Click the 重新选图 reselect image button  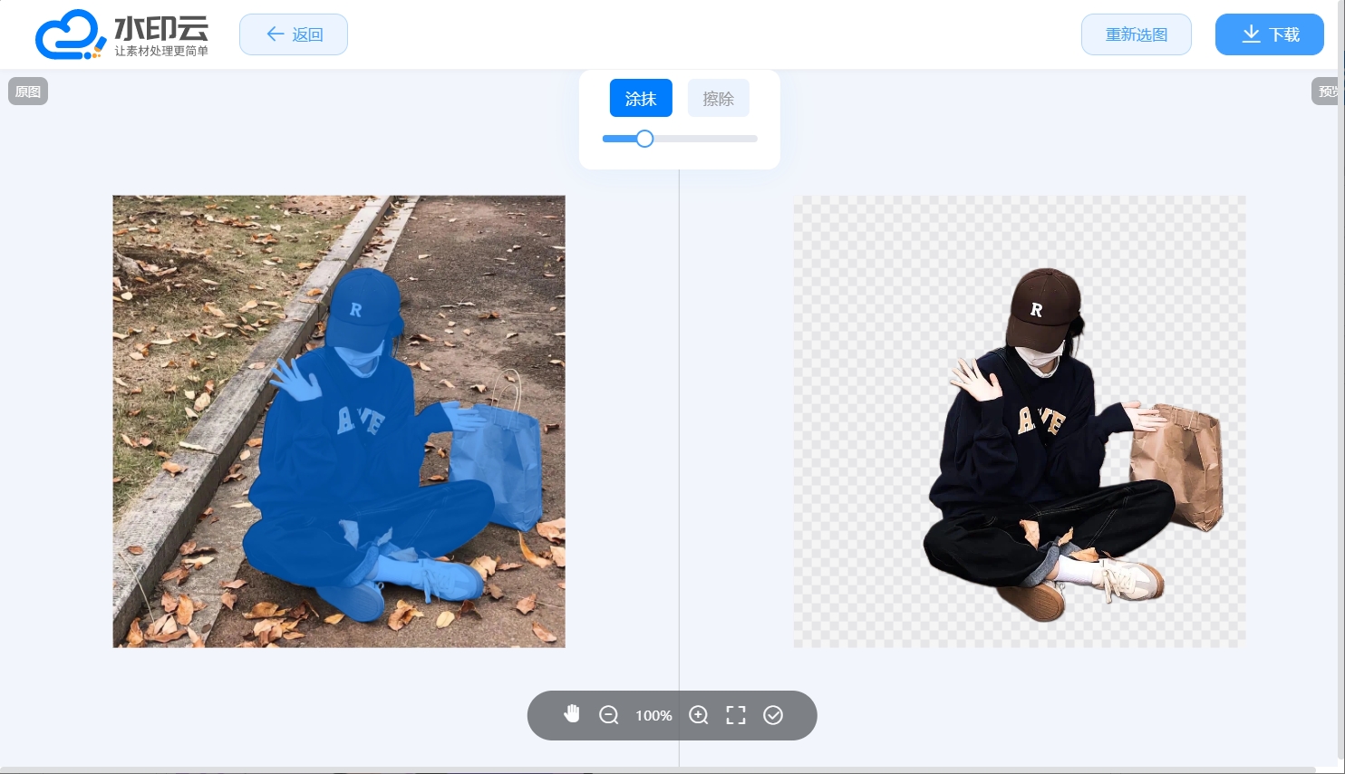tap(1136, 34)
